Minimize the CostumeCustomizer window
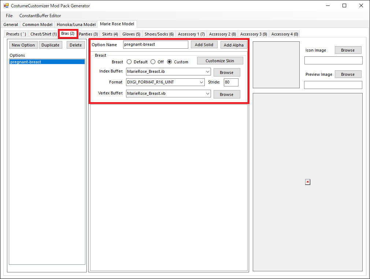This screenshot has width=370, height=279. point(328,5)
